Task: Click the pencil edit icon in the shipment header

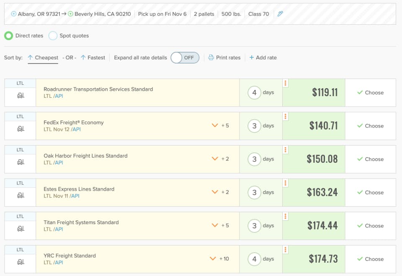Action: pyautogui.click(x=280, y=13)
